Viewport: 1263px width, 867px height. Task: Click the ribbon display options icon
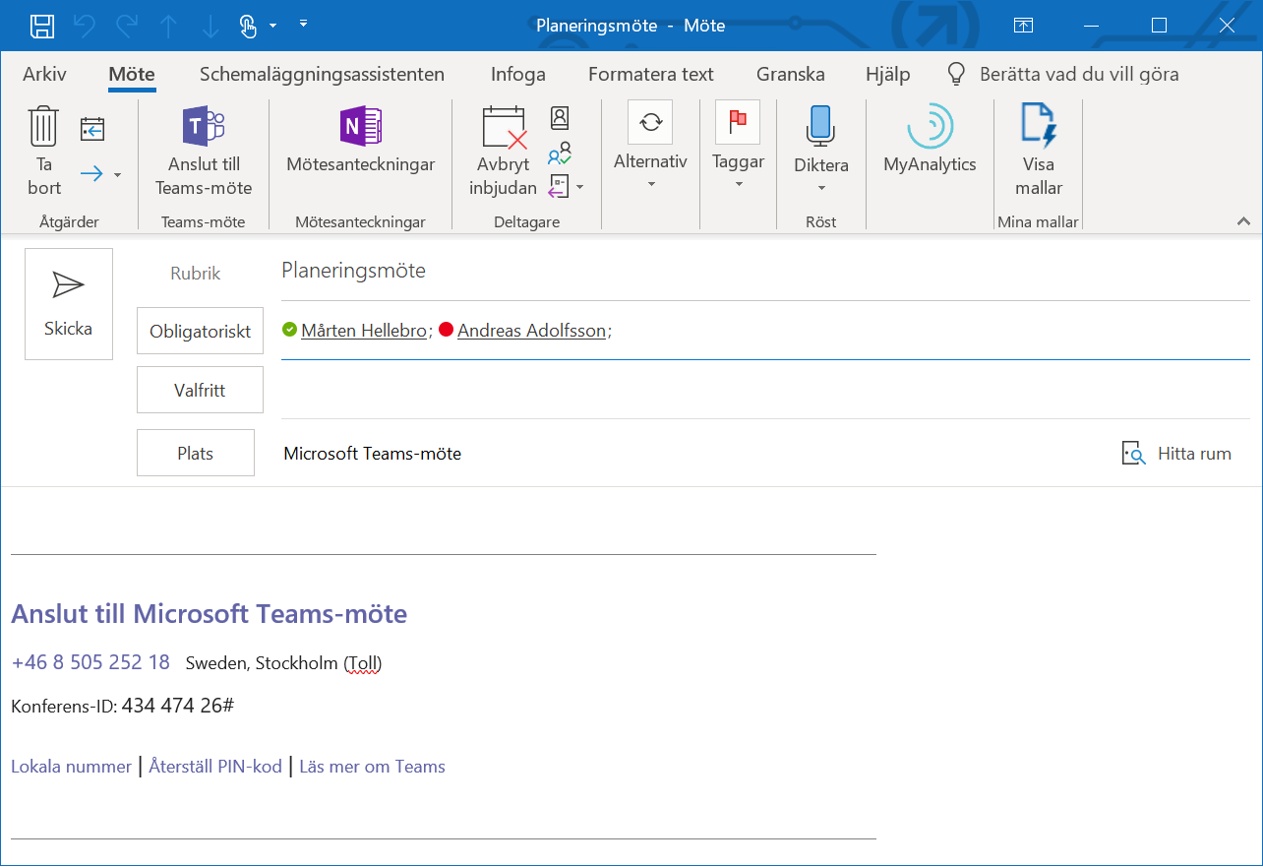pos(1023,26)
